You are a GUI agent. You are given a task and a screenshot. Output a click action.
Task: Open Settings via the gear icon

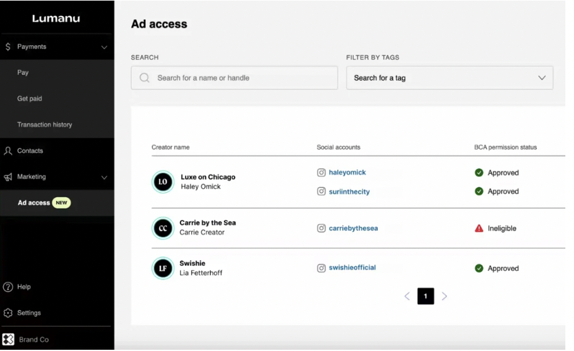tap(8, 313)
